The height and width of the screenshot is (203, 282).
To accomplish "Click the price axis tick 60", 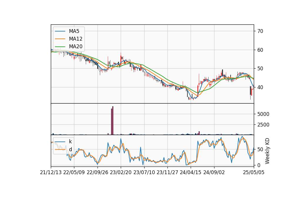I will coord(260,50).
